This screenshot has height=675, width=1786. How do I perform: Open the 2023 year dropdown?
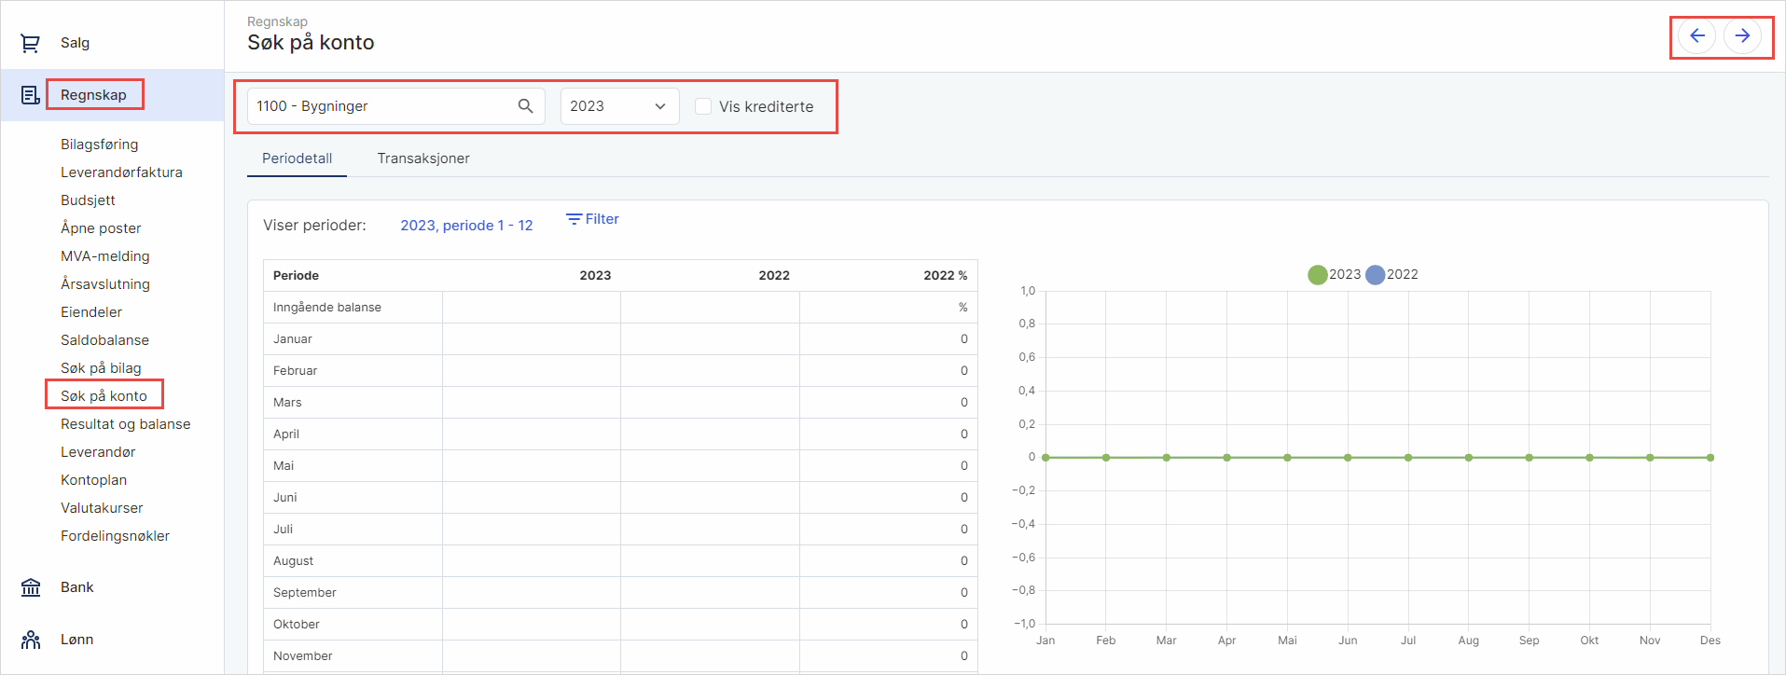click(x=618, y=106)
